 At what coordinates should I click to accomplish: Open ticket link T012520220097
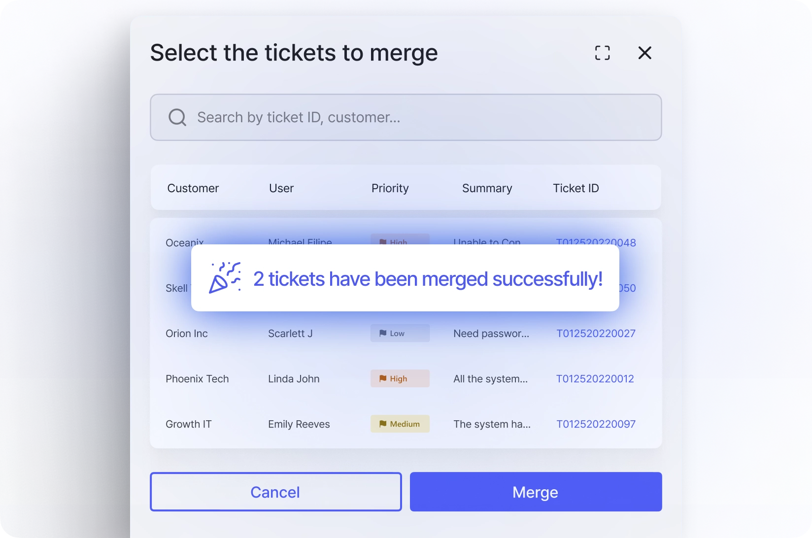click(x=596, y=424)
